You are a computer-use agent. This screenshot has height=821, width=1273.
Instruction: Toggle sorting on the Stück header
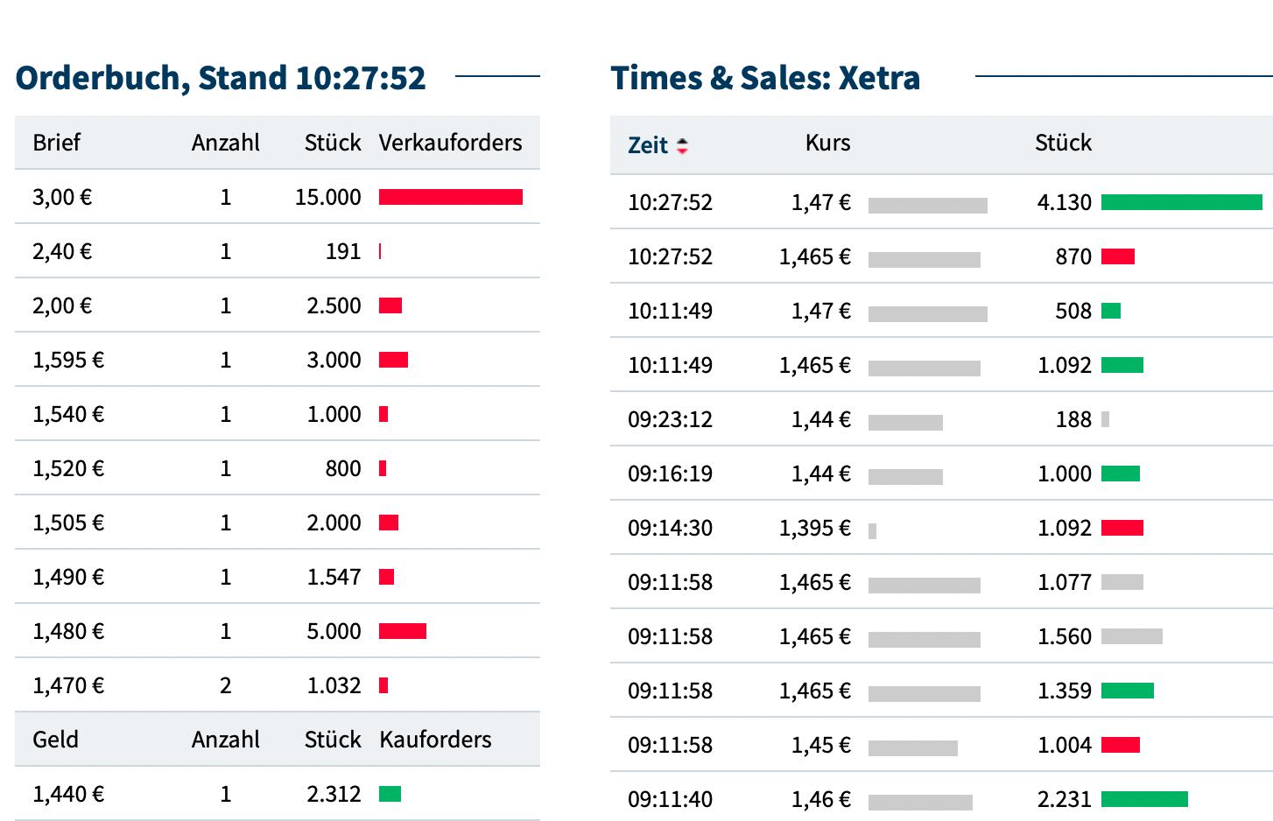1062,143
